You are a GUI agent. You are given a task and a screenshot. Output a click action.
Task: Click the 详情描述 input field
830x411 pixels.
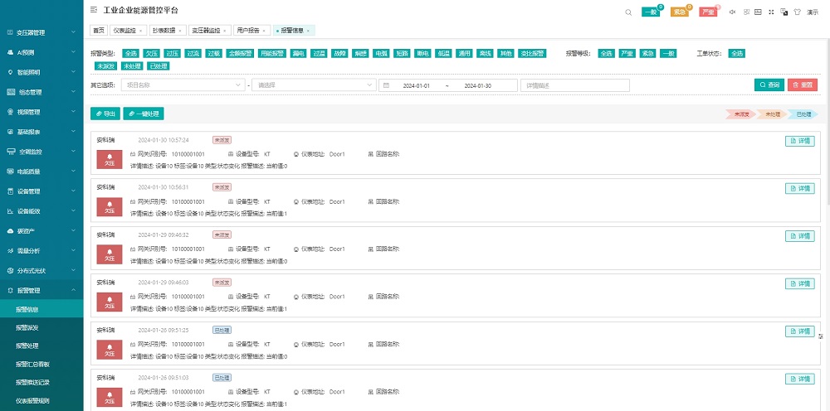(x=574, y=85)
